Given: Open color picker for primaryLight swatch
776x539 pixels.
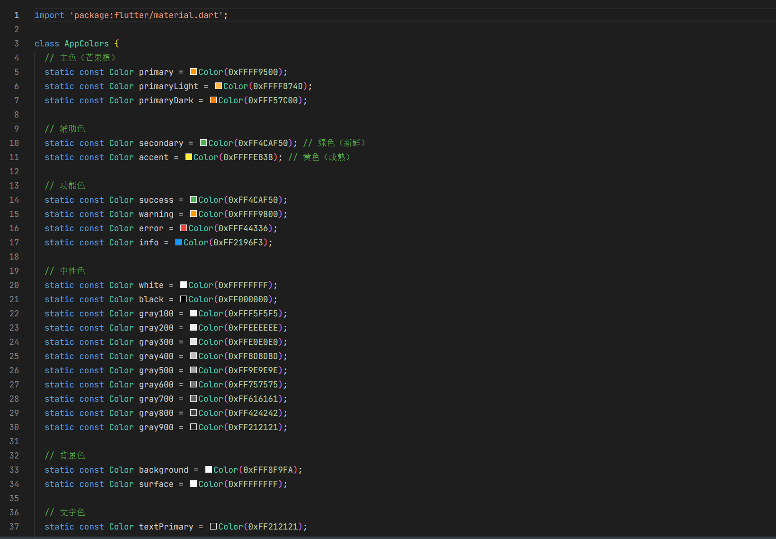Looking at the screenshot, I should [x=219, y=86].
